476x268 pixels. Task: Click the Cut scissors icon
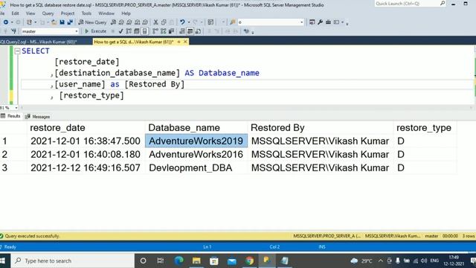click(x=155, y=22)
